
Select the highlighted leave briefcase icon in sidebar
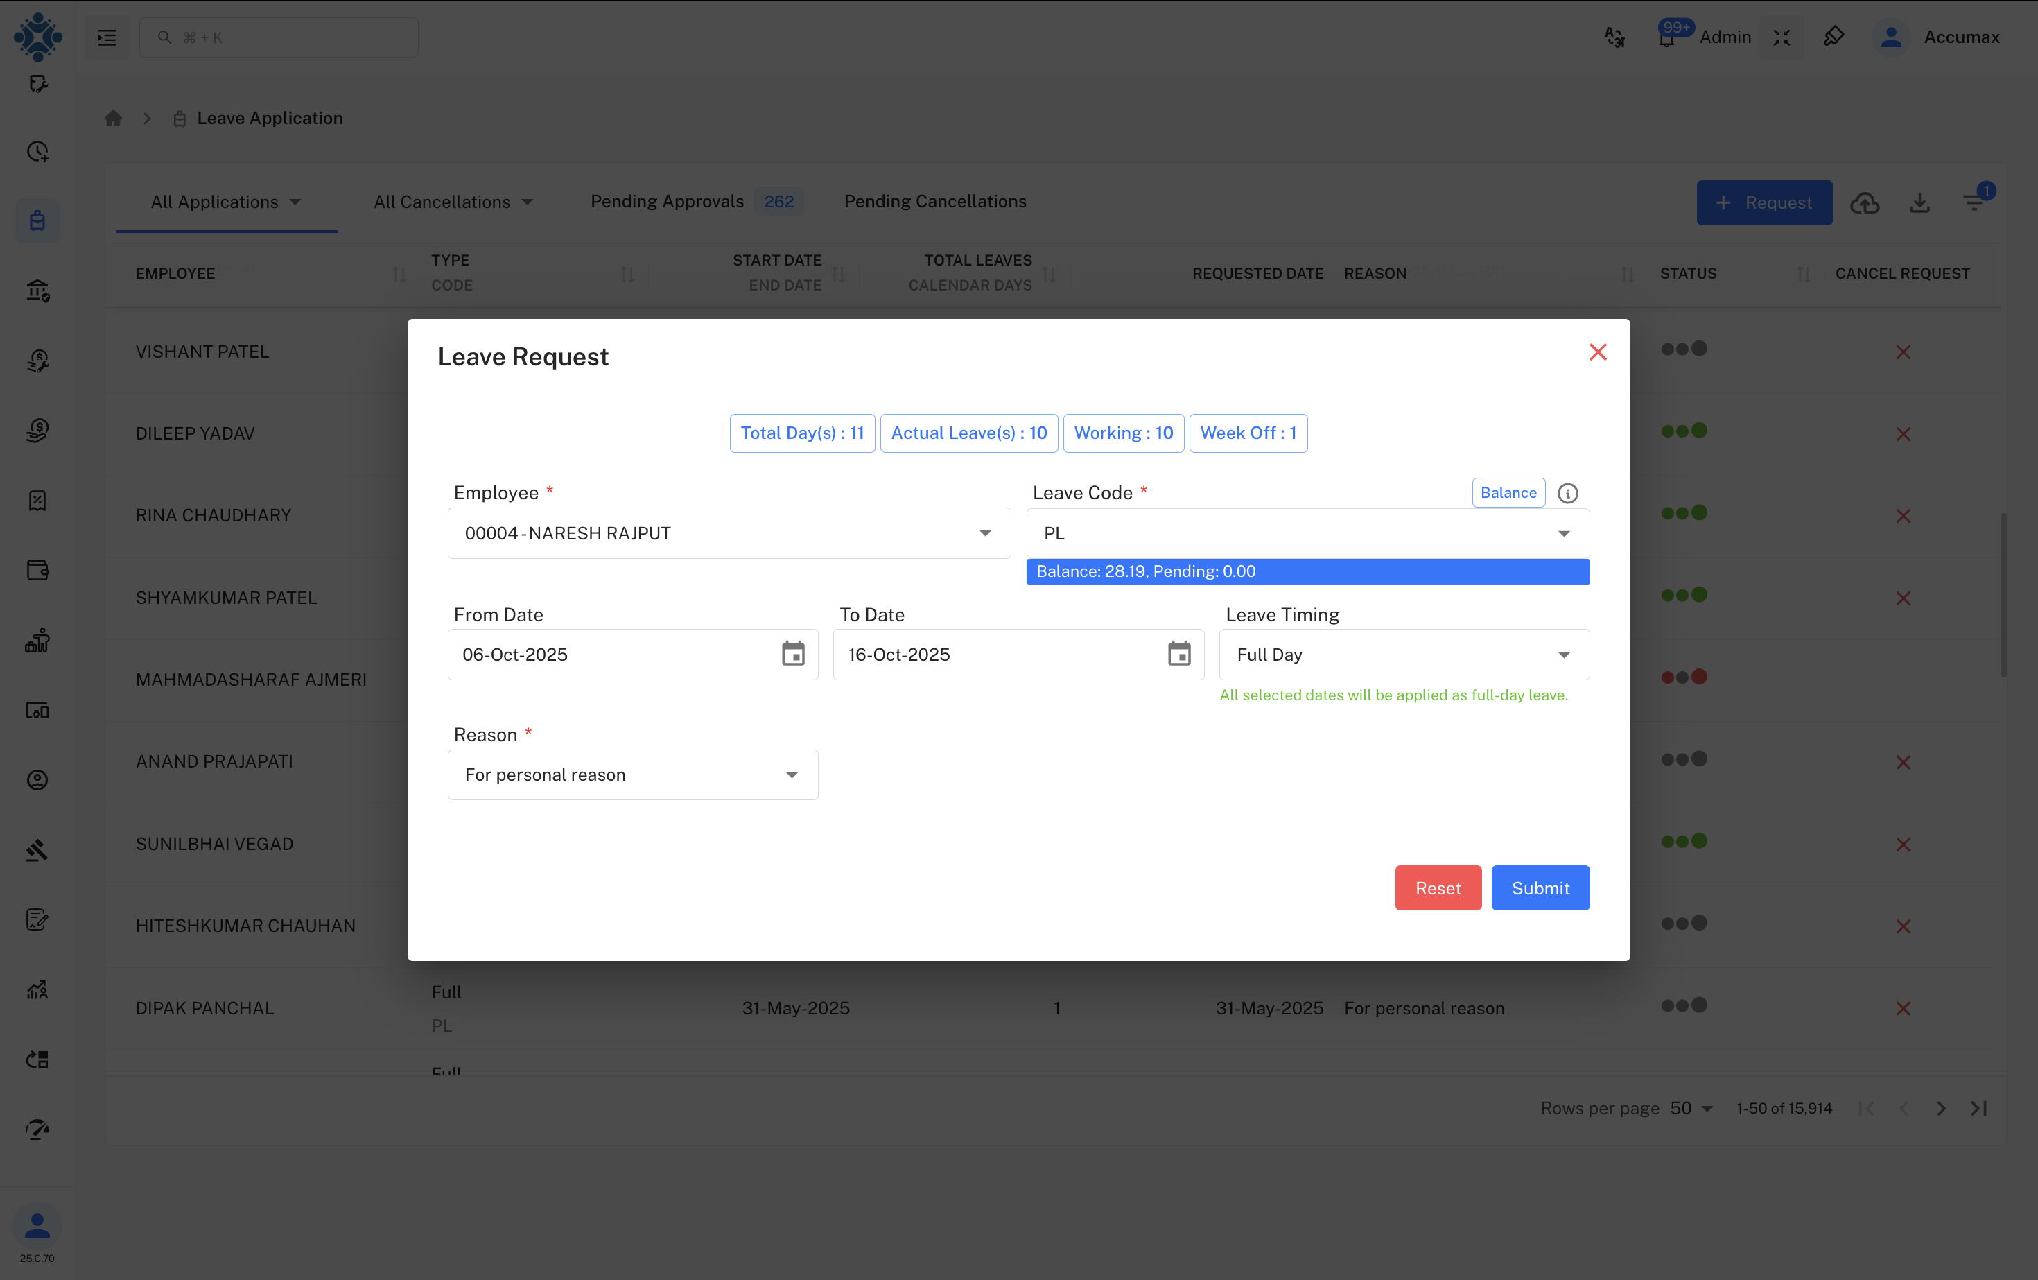(37, 220)
